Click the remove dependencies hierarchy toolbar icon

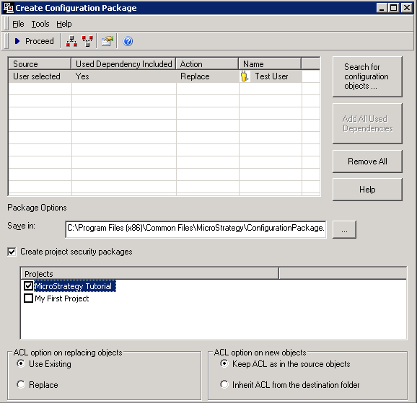87,41
